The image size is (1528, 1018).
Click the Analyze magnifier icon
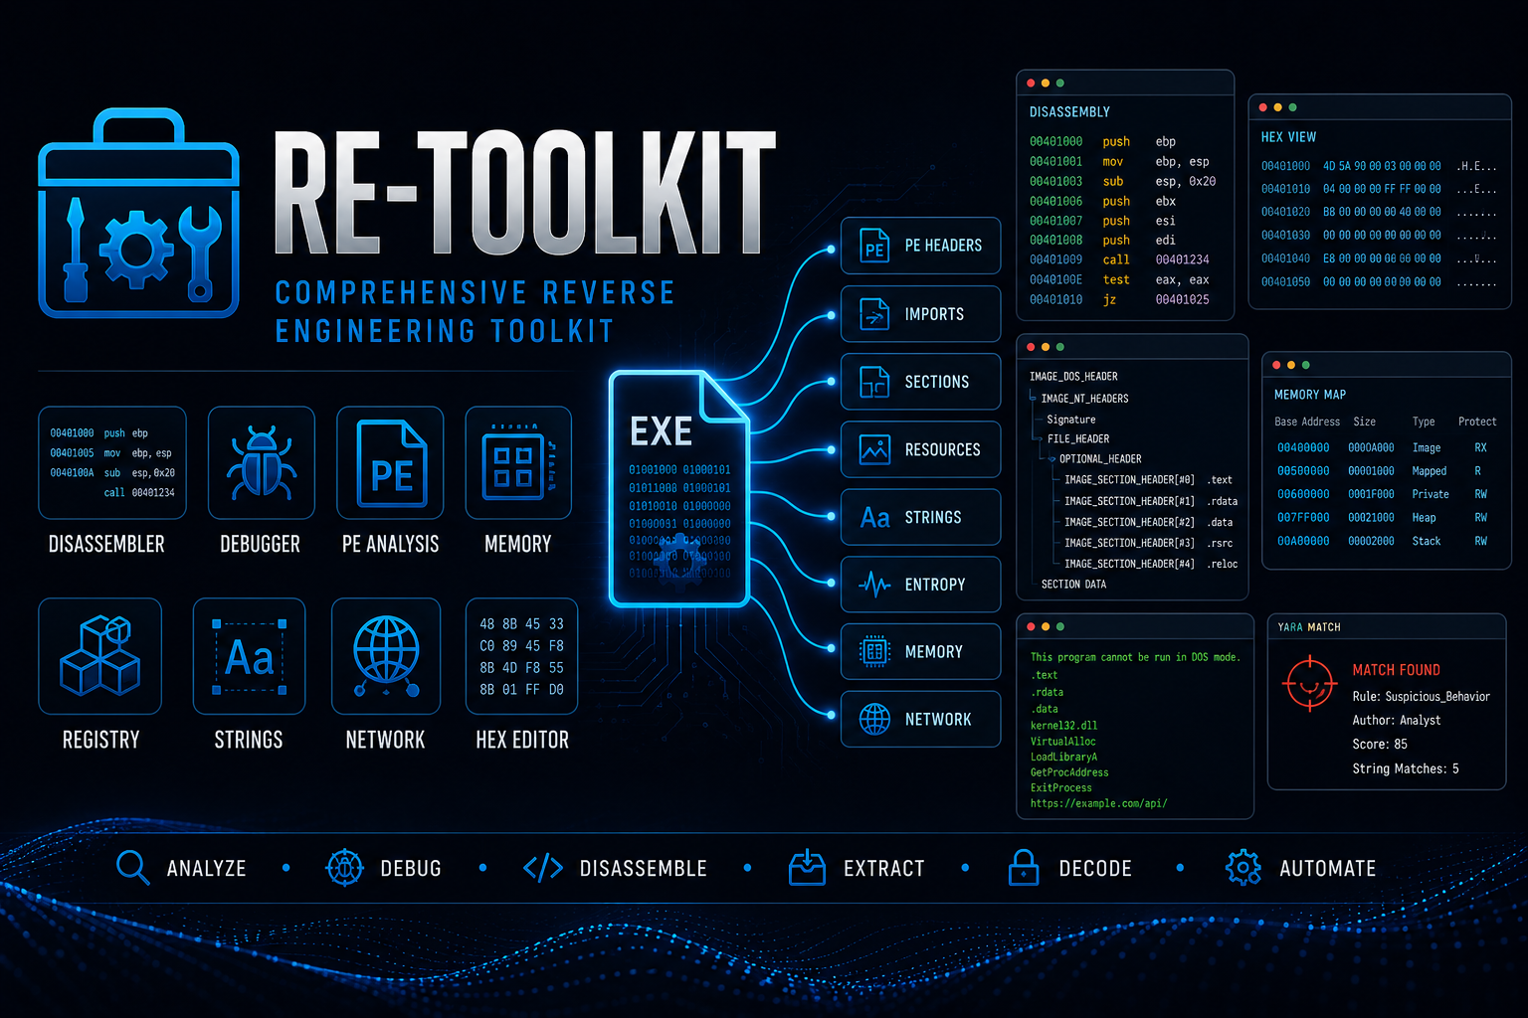point(132,868)
